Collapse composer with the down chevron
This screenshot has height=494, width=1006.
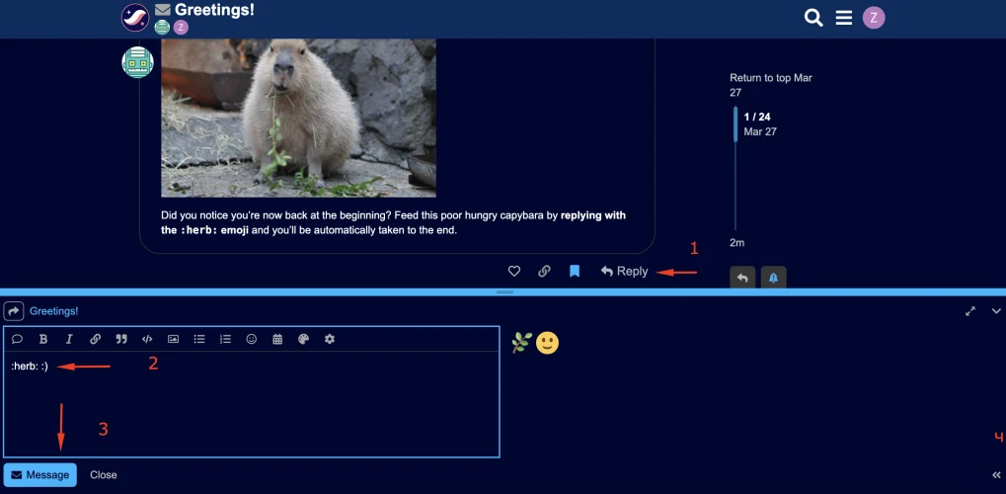point(996,311)
